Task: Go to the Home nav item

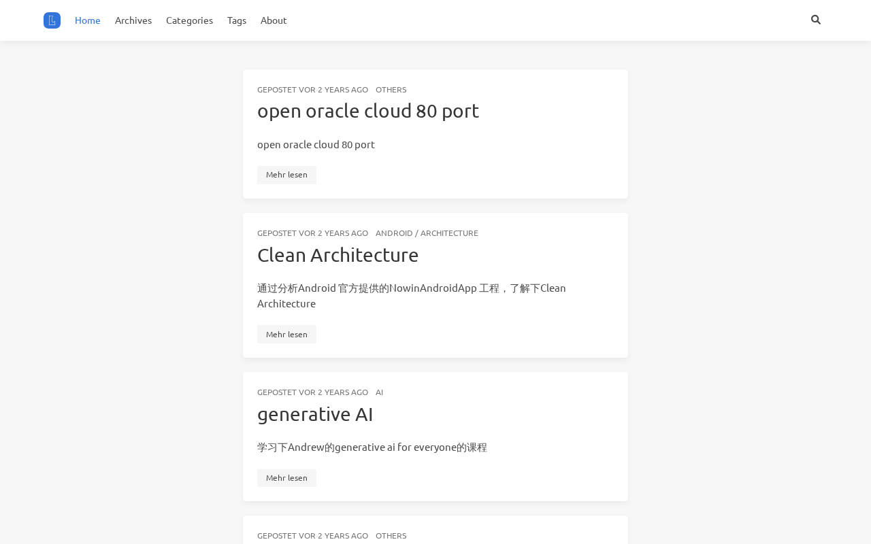Action: click(x=88, y=20)
